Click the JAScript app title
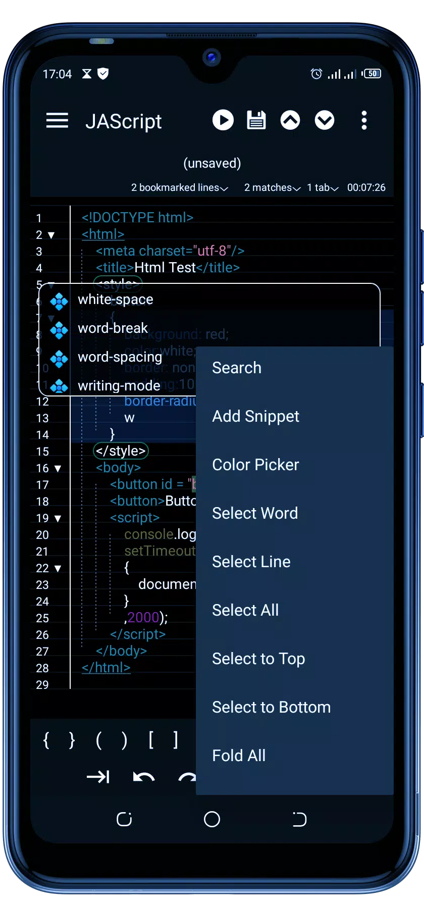Screen dimensions: 424x899 click(124, 122)
